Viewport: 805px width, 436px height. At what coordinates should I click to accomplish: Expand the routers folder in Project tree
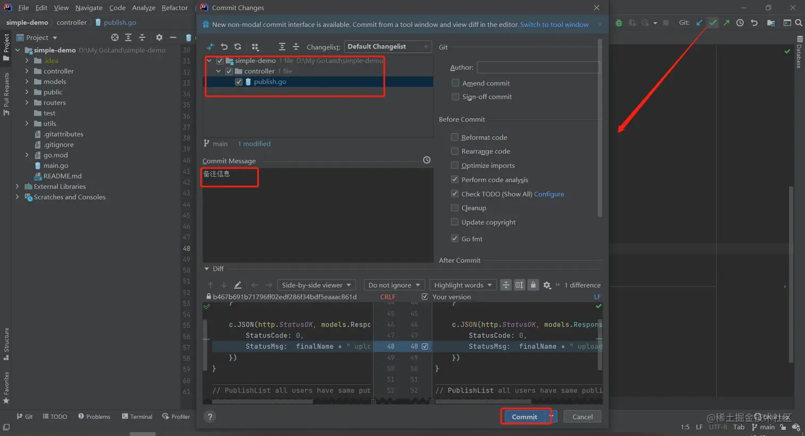point(27,102)
